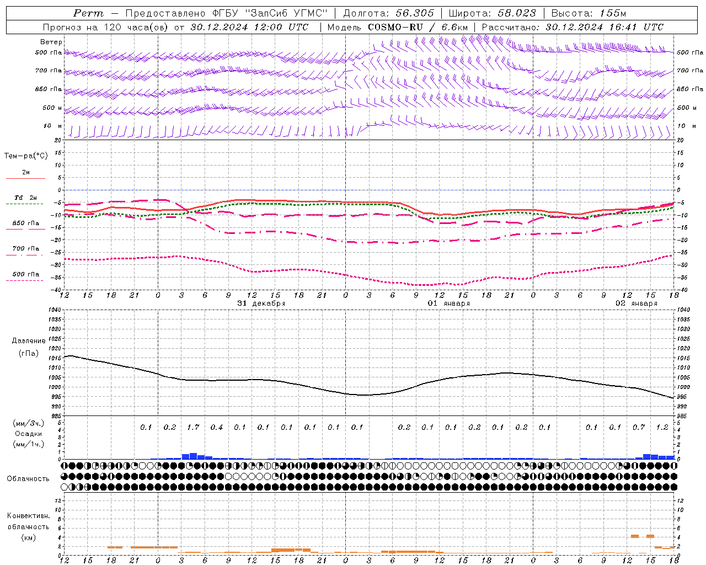Image resolution: width=706 pixels, height=565 pixels.
Task: Click 'Рассчитано: 30.12.2024 16:41 UTC' text
Action: tap(573, 27)
